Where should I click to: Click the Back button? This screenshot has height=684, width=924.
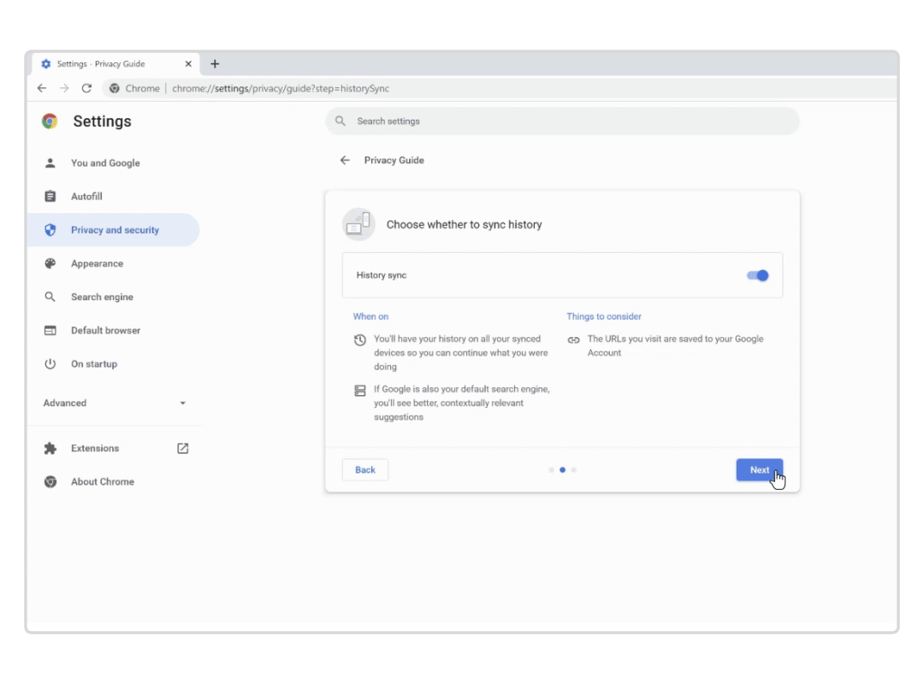click(364, 469)
